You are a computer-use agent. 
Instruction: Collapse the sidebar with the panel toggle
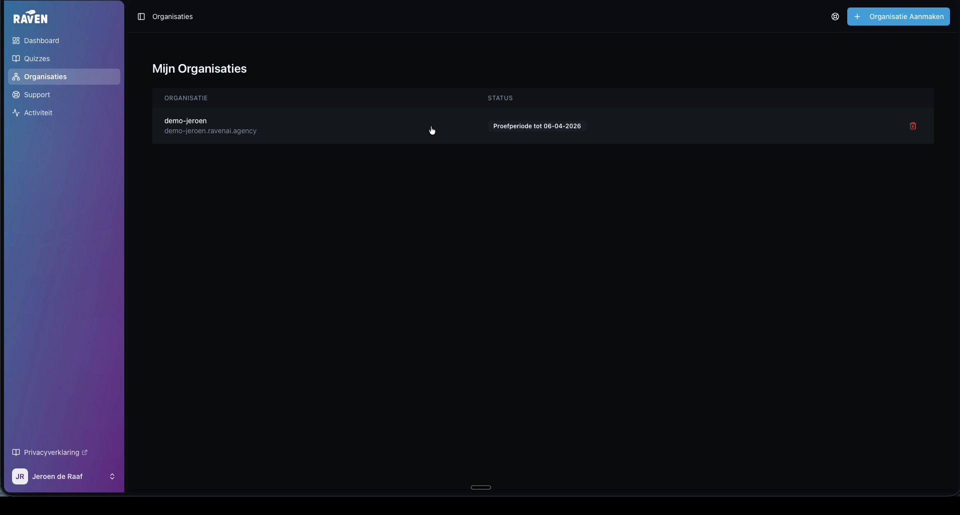coord(141,17)
